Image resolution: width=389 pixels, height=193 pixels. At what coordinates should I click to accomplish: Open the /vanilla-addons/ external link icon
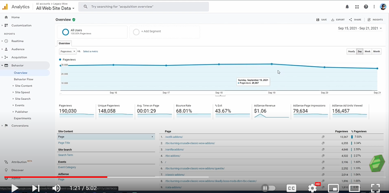(x=323, y=149)
